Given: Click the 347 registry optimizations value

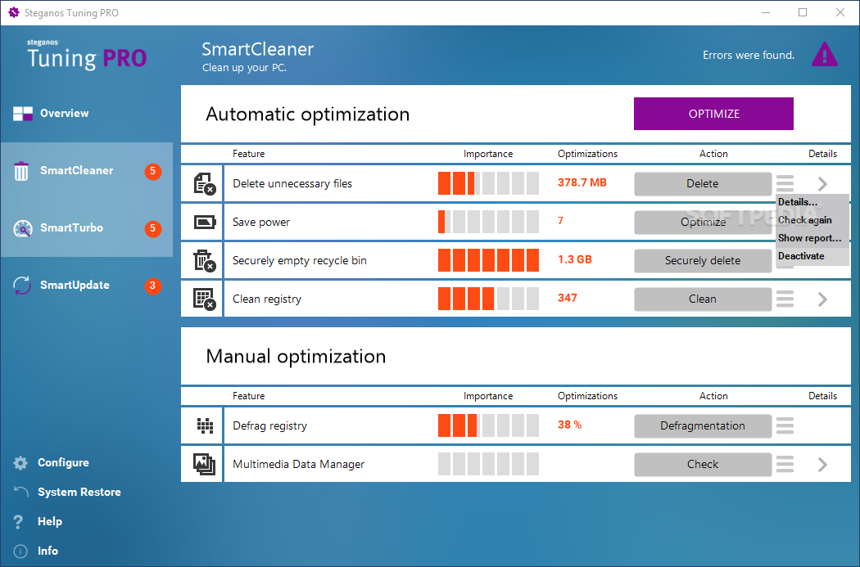Looking at the screenshot, I should coord(567,298).
